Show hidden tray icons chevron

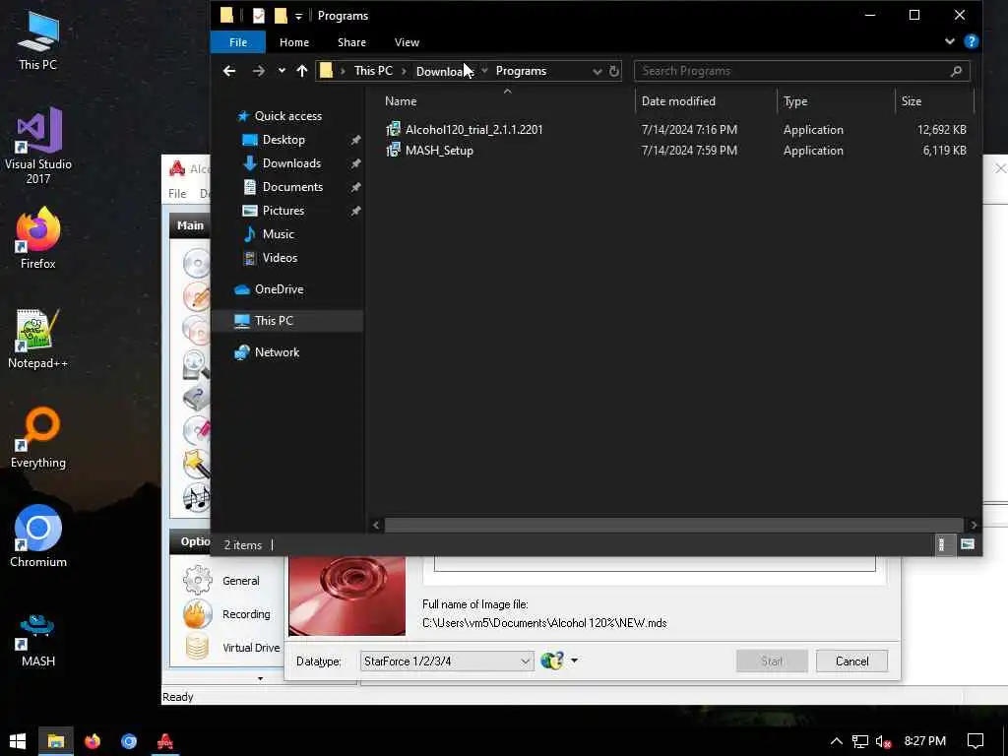point(837,741)
